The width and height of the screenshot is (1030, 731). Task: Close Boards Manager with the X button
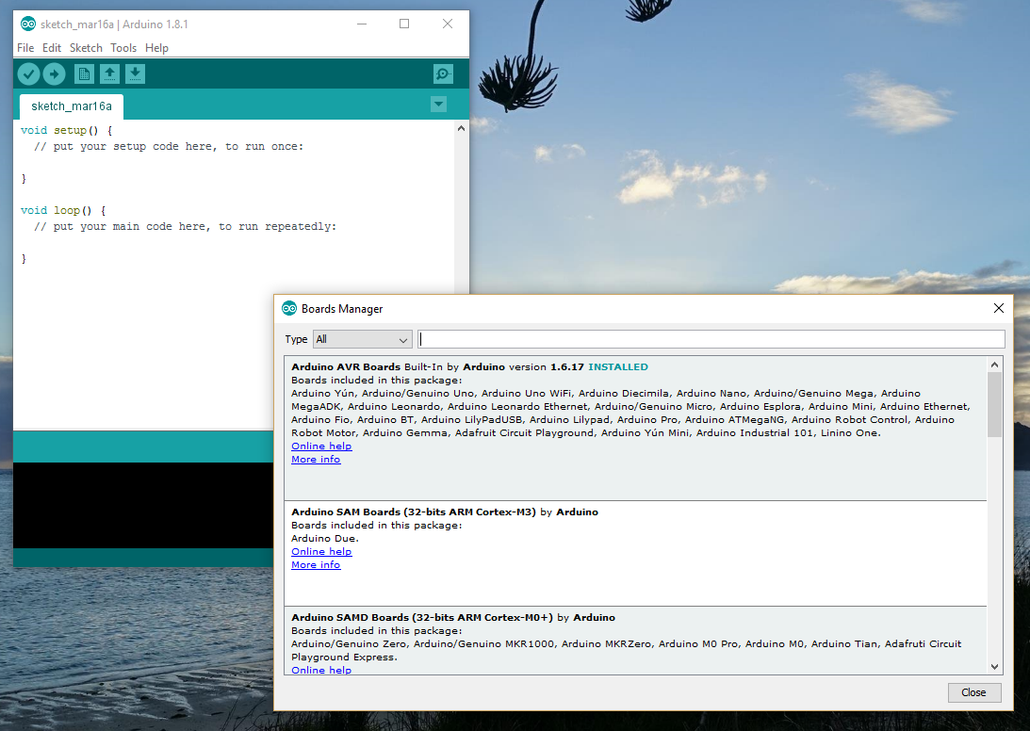coord(999,308)
